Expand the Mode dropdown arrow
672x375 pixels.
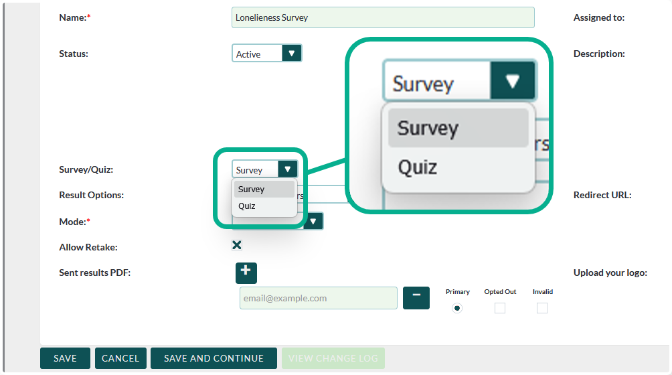point(313,221)
